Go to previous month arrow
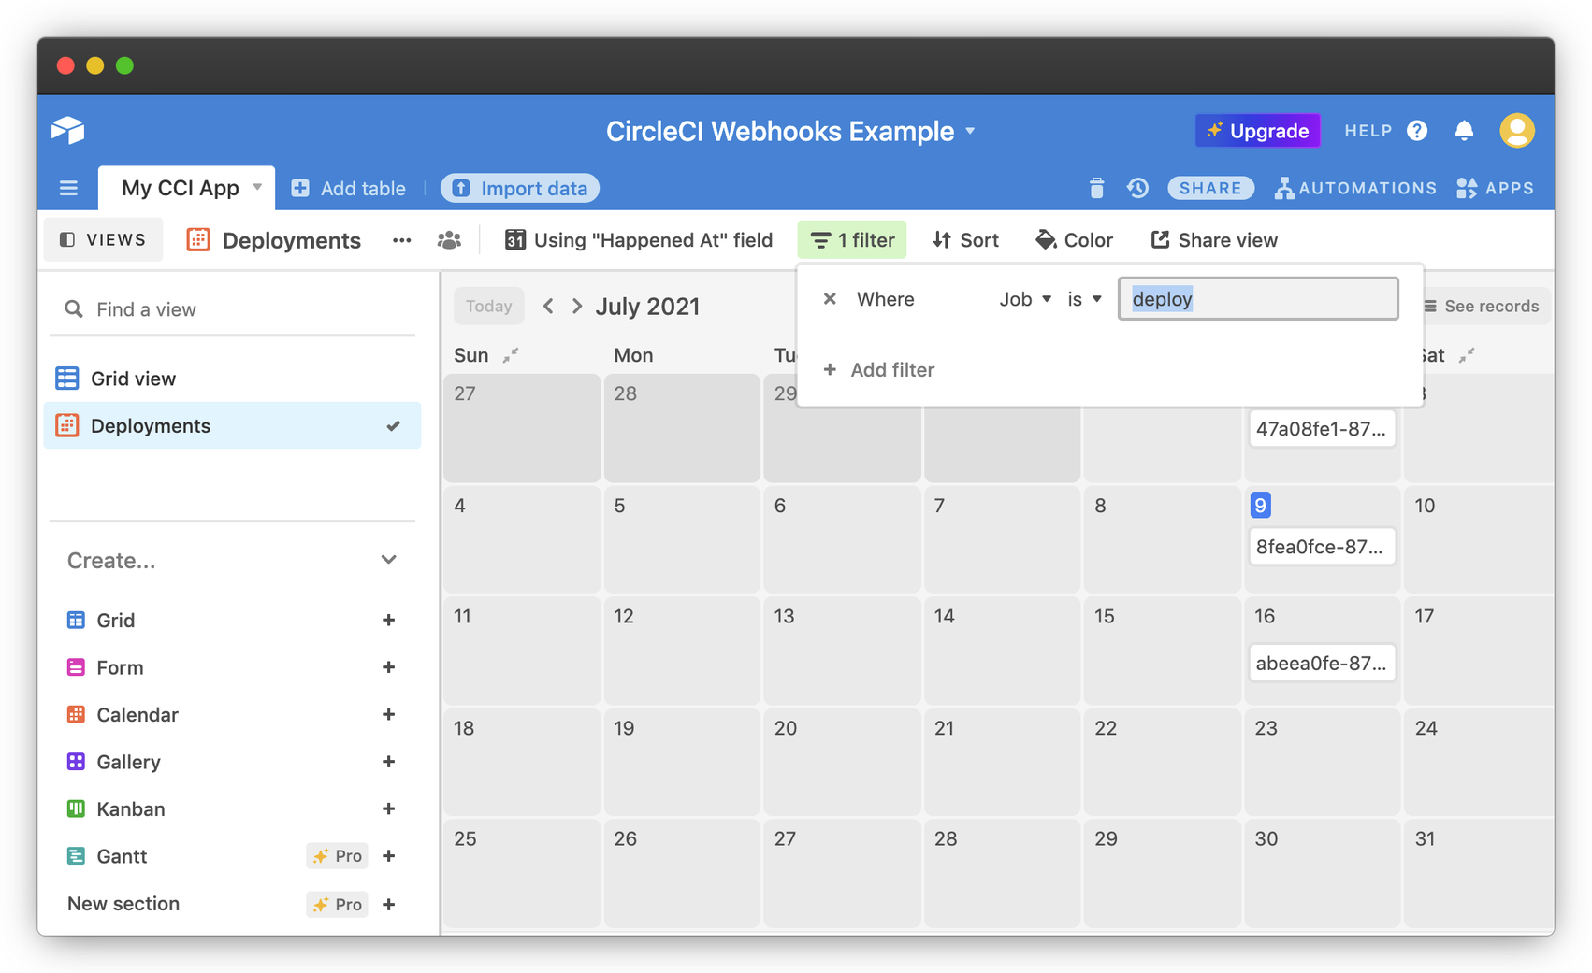 (x=549, y=306)
